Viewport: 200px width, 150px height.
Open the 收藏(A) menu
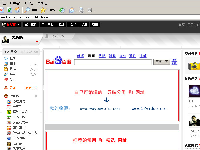tap(15, 3)
